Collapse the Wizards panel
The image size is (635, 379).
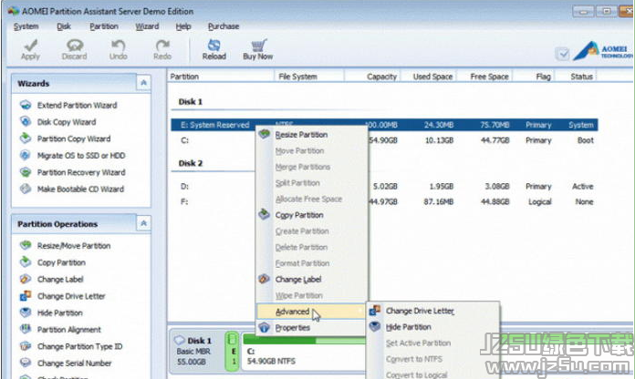pos(143,83)
